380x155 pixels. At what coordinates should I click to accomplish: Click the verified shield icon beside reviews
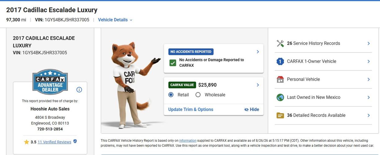75,142
